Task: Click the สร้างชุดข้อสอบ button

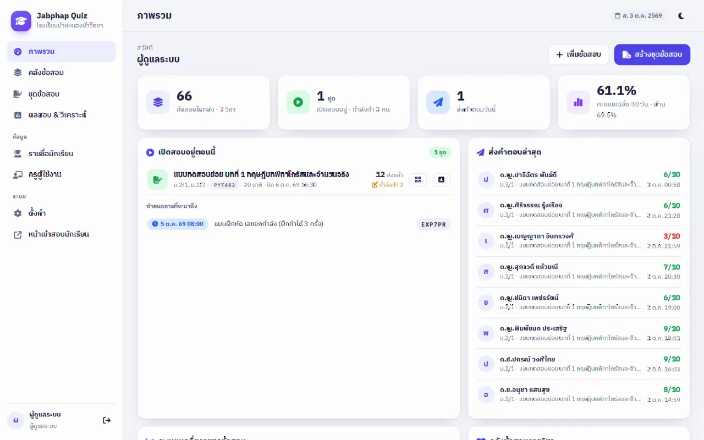Action: [x=652, y=54]
